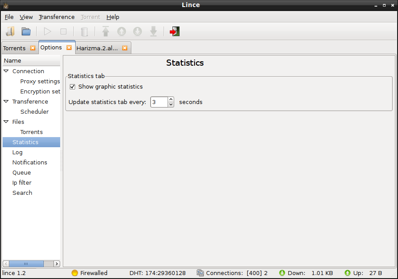Click the Name column header
This screenshot has width=398, height=279.
coord(31,61)
